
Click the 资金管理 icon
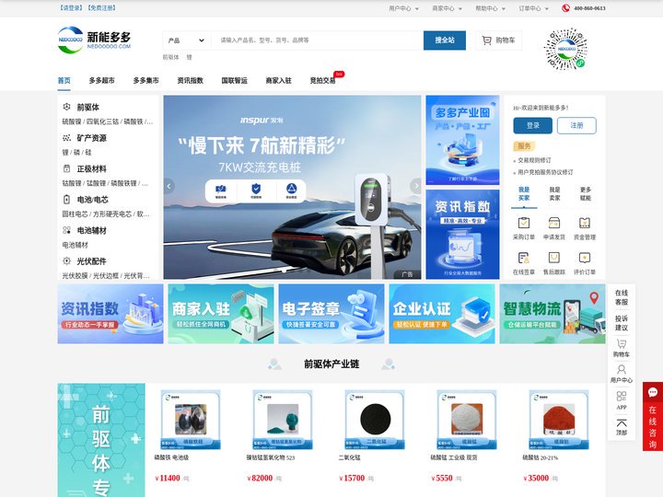585,223
